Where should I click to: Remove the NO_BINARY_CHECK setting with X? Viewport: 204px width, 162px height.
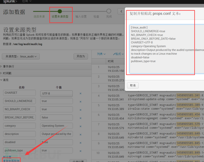point(80,110)
